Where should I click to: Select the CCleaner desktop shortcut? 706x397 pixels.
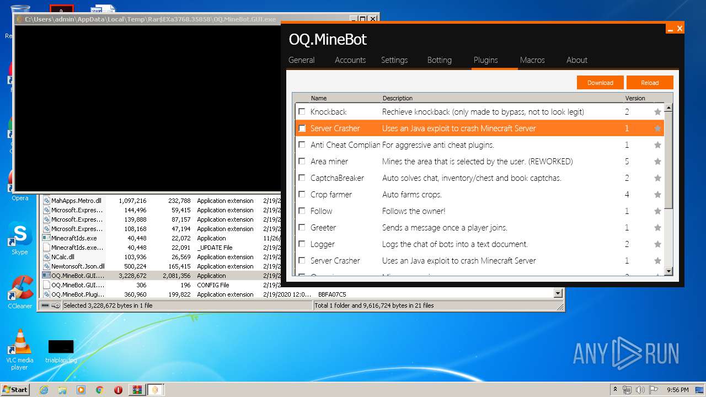point(19,292)
